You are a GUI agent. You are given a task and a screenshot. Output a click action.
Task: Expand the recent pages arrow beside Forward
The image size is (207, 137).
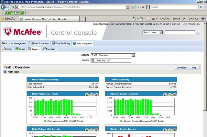13,7
